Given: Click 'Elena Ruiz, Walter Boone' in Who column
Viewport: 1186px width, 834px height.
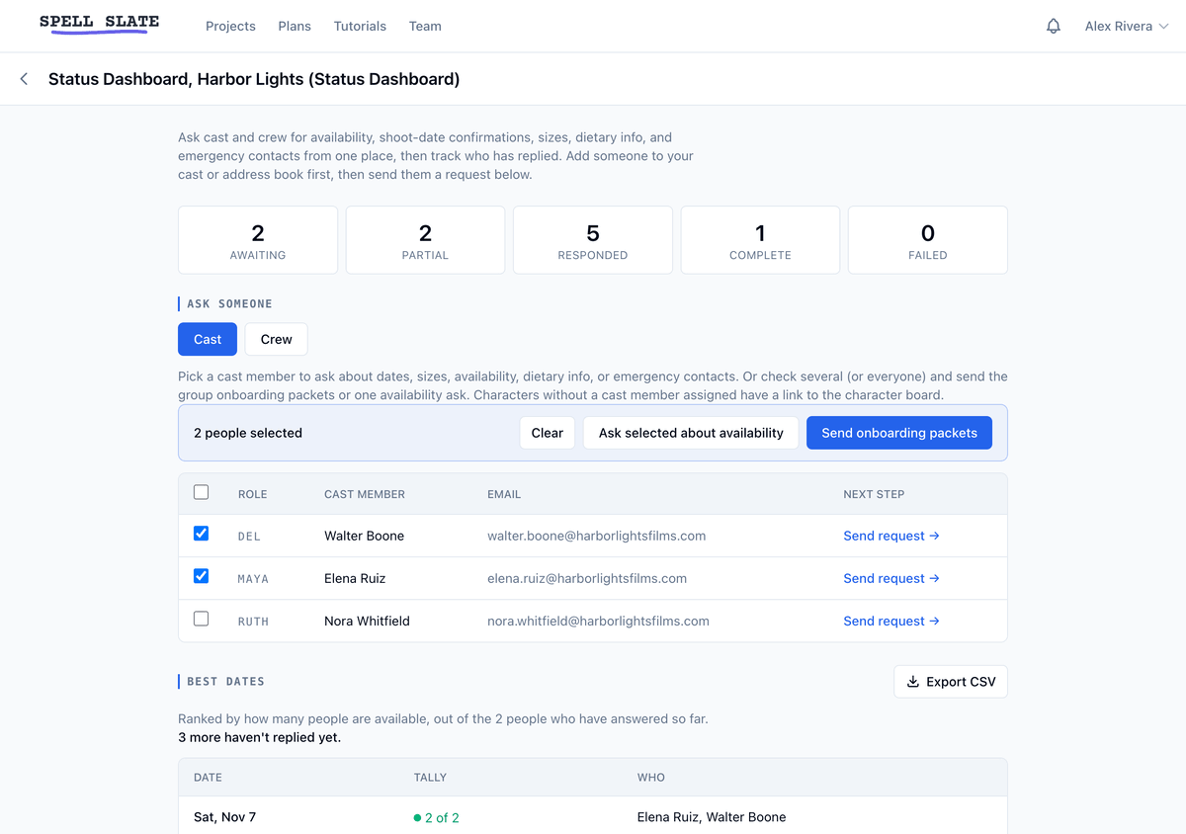Looking at the screenshot, I should coord(712,817).
